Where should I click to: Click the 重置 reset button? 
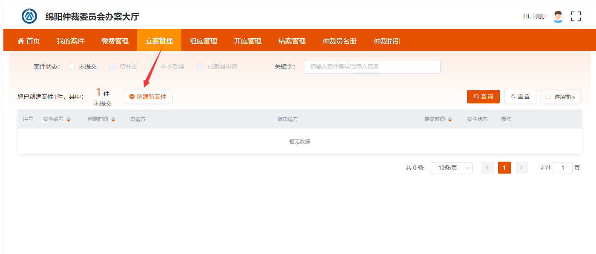pyautogui.click(x=520, y=97)
